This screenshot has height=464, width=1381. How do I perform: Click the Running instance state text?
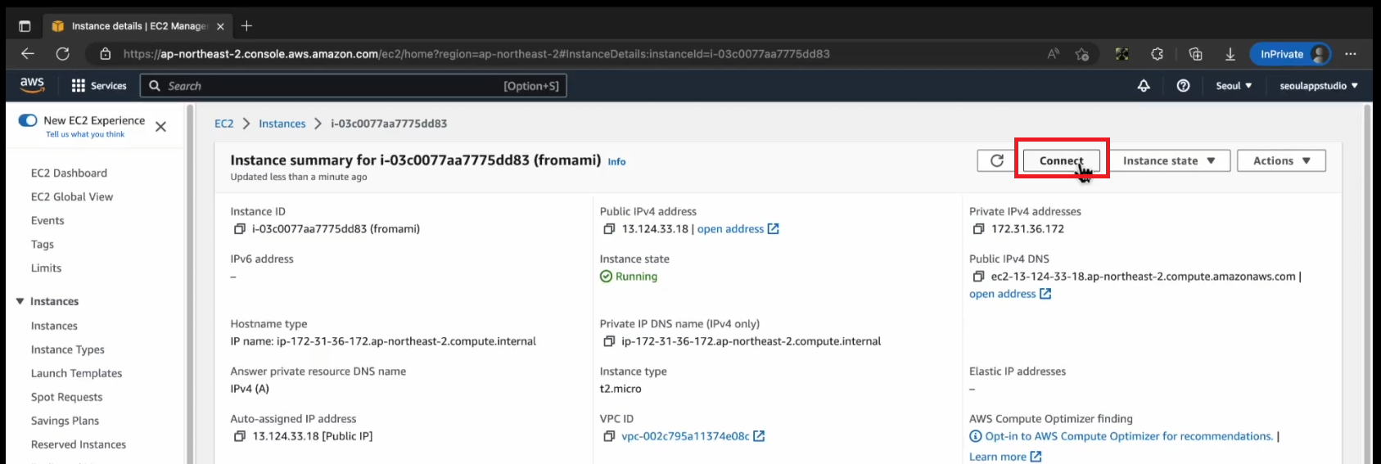[x=636, y=277]
